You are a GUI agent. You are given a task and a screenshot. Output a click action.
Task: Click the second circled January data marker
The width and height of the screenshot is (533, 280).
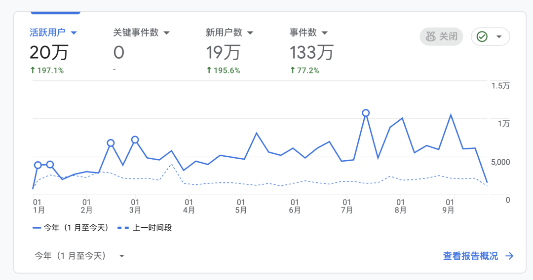pos(50,165)
